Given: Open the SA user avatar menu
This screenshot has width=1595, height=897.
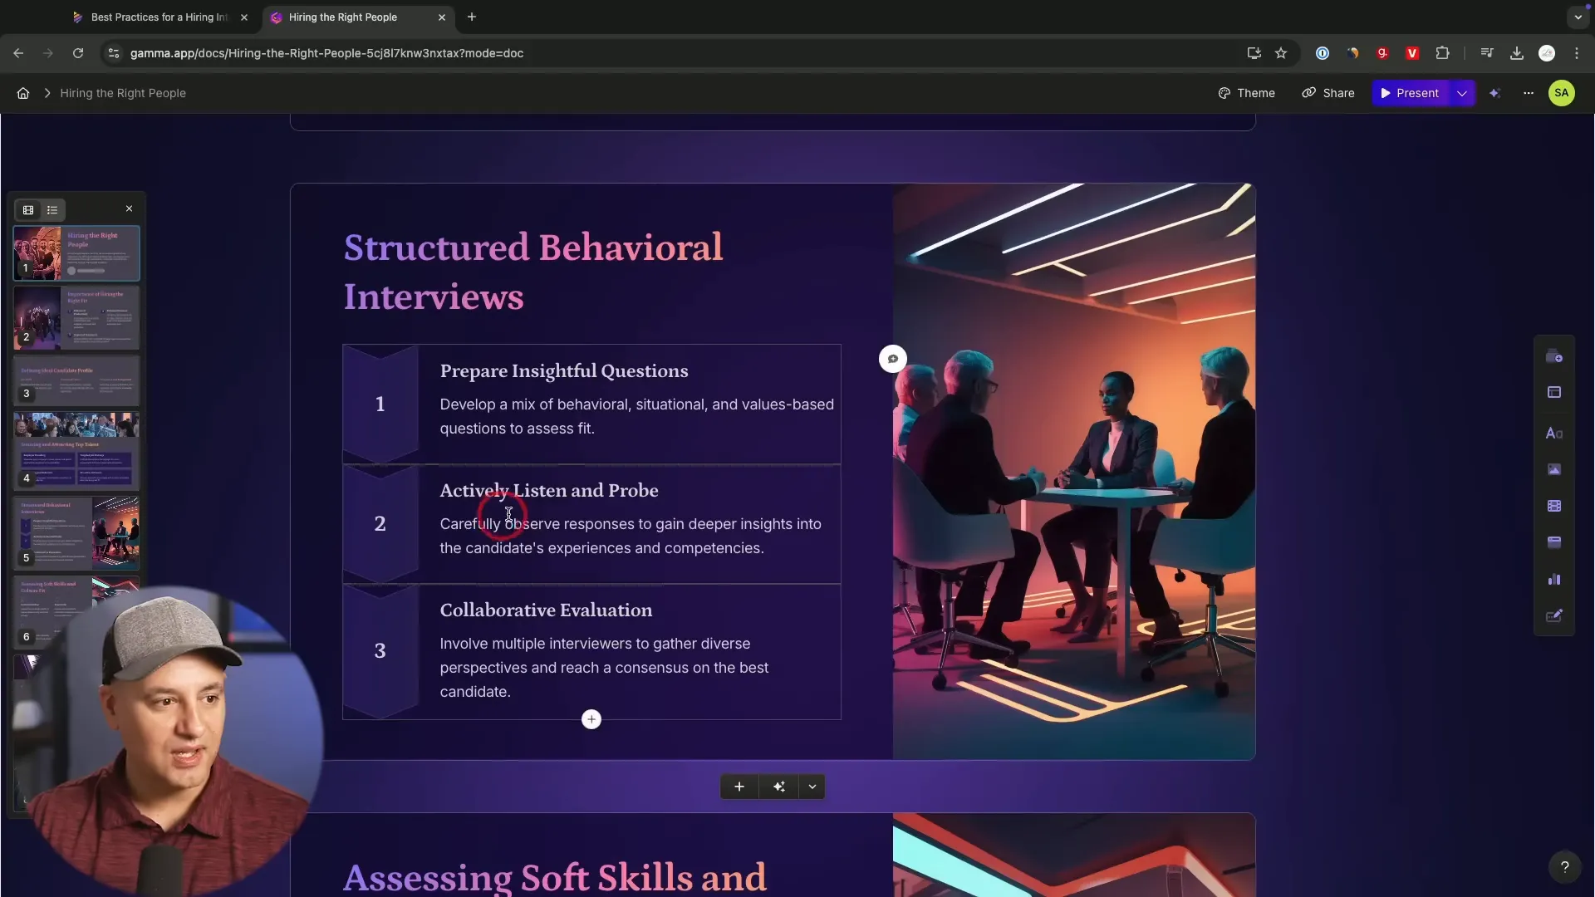Looking at the screenshot, I should (1561, 93).
